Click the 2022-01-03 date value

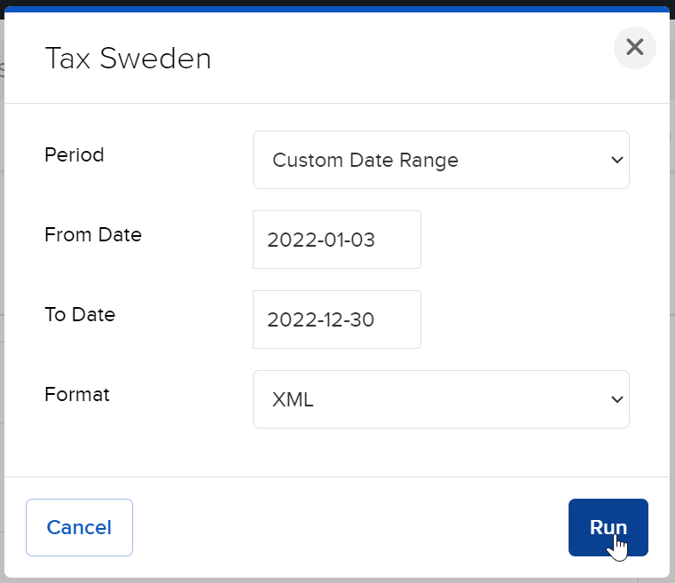point(321,240)
